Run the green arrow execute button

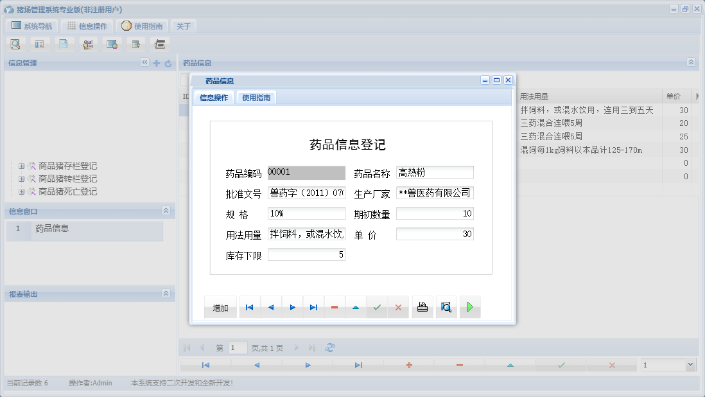(469, 306)
